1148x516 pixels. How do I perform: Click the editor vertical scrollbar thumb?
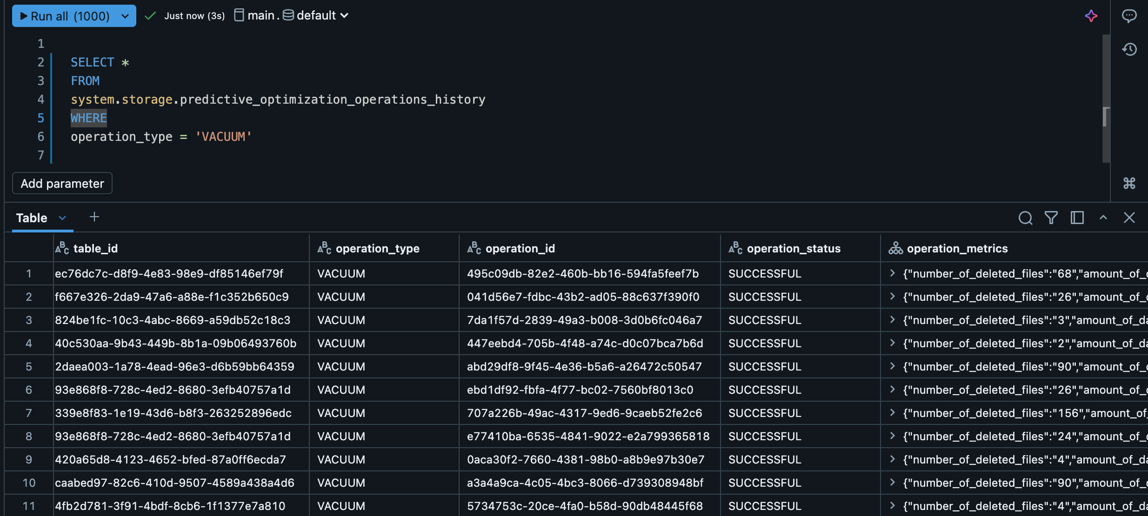tap(1106, 117)
